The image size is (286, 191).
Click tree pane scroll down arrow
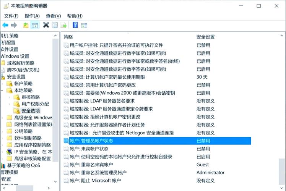coord(55,181)
